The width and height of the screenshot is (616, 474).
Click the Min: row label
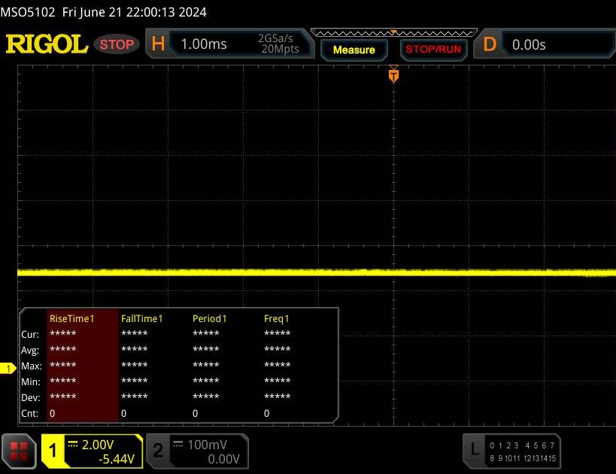[31, 381]
